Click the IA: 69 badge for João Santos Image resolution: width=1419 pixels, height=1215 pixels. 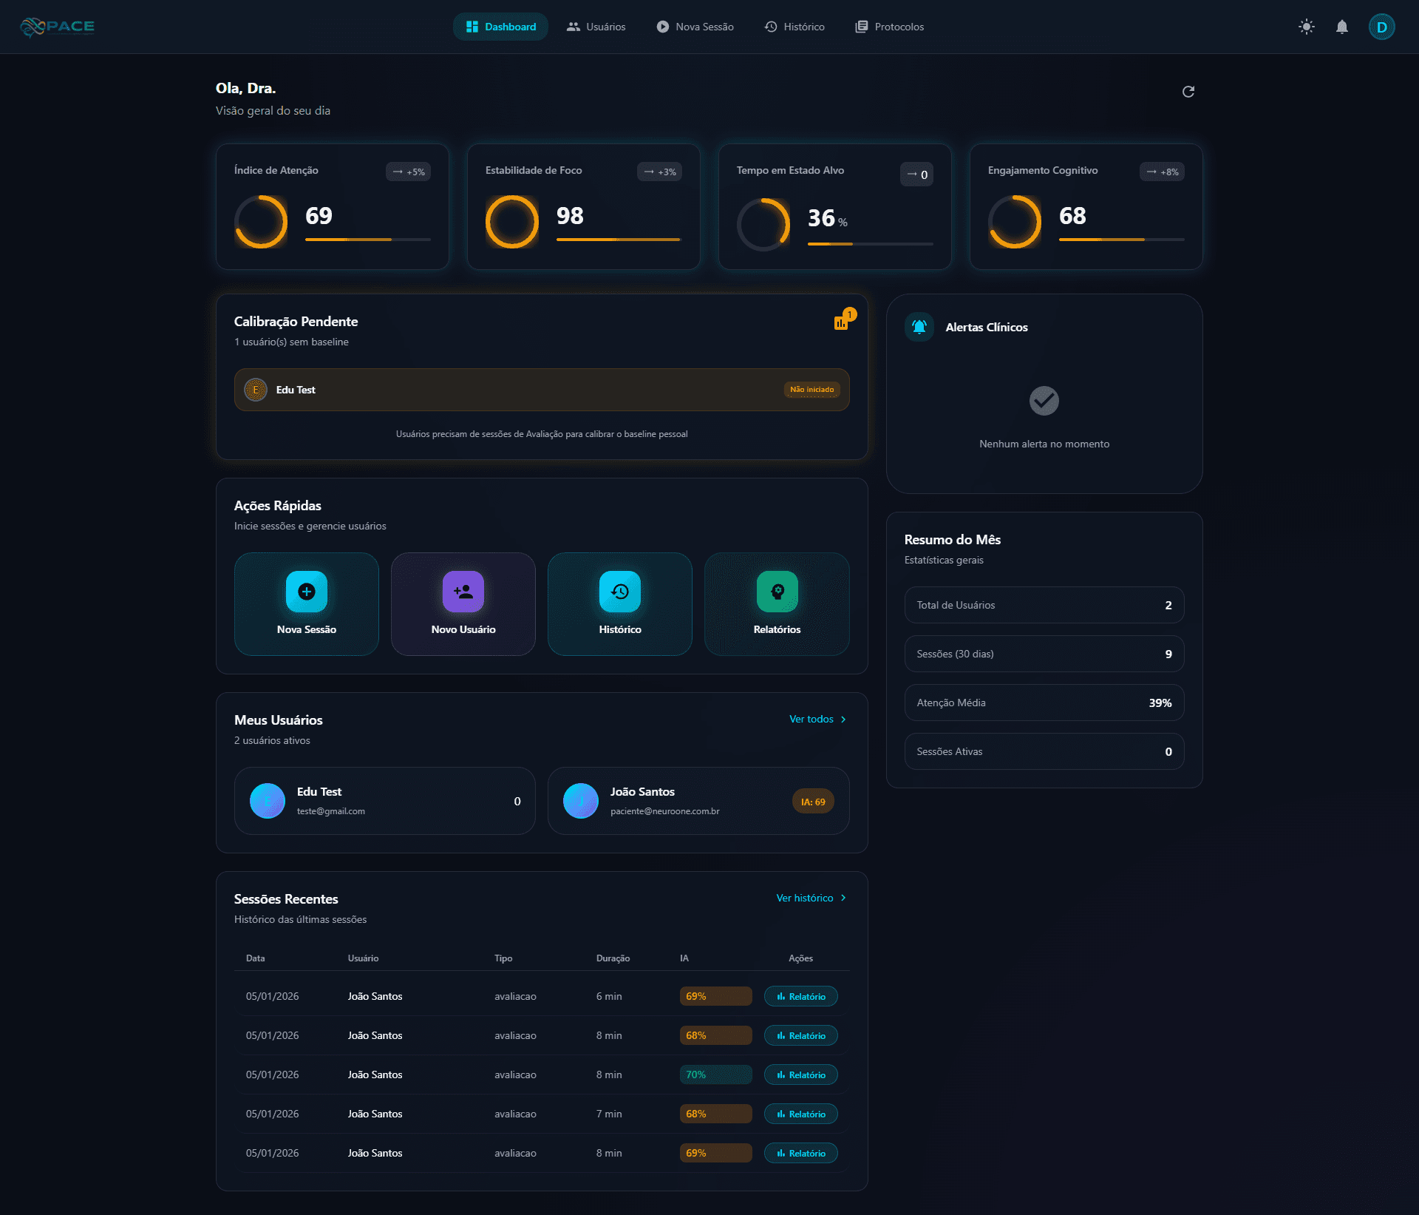coord(813,802)
